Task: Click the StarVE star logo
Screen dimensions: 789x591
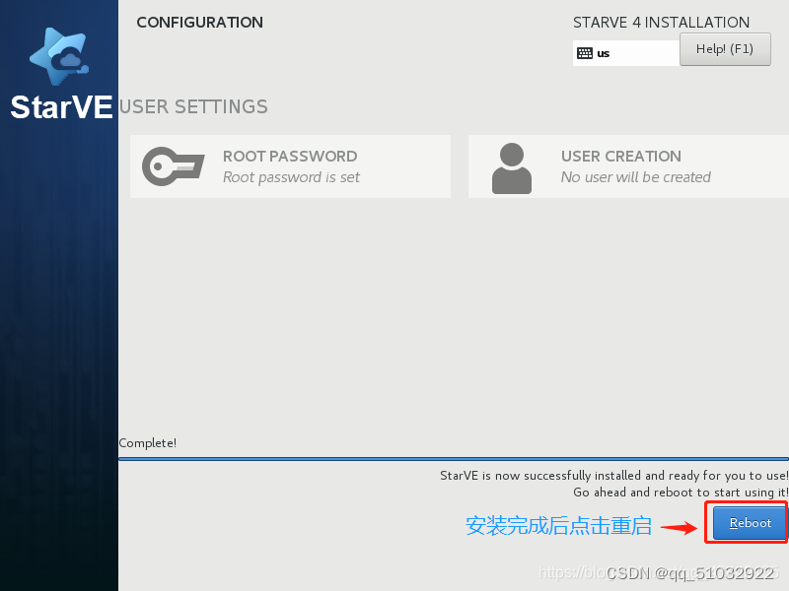Action: (x=59, y=56)
